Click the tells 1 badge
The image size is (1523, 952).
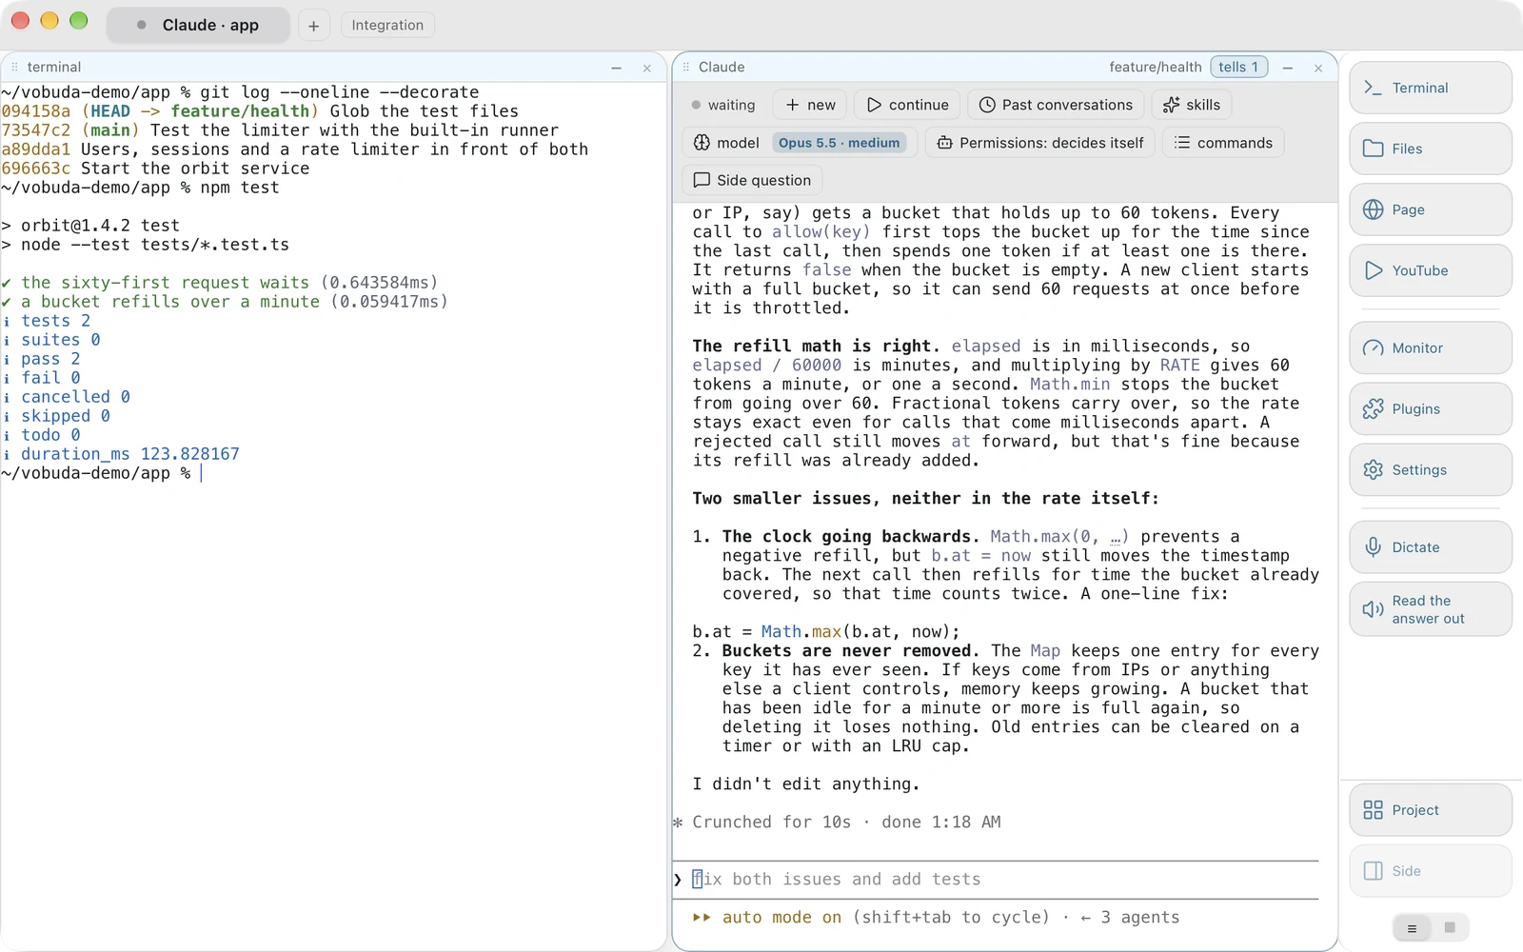1238,67
